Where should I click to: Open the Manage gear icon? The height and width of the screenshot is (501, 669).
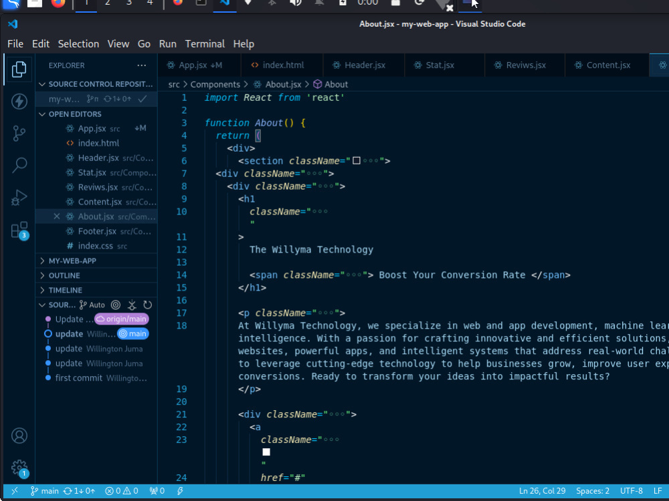[19, 468]
